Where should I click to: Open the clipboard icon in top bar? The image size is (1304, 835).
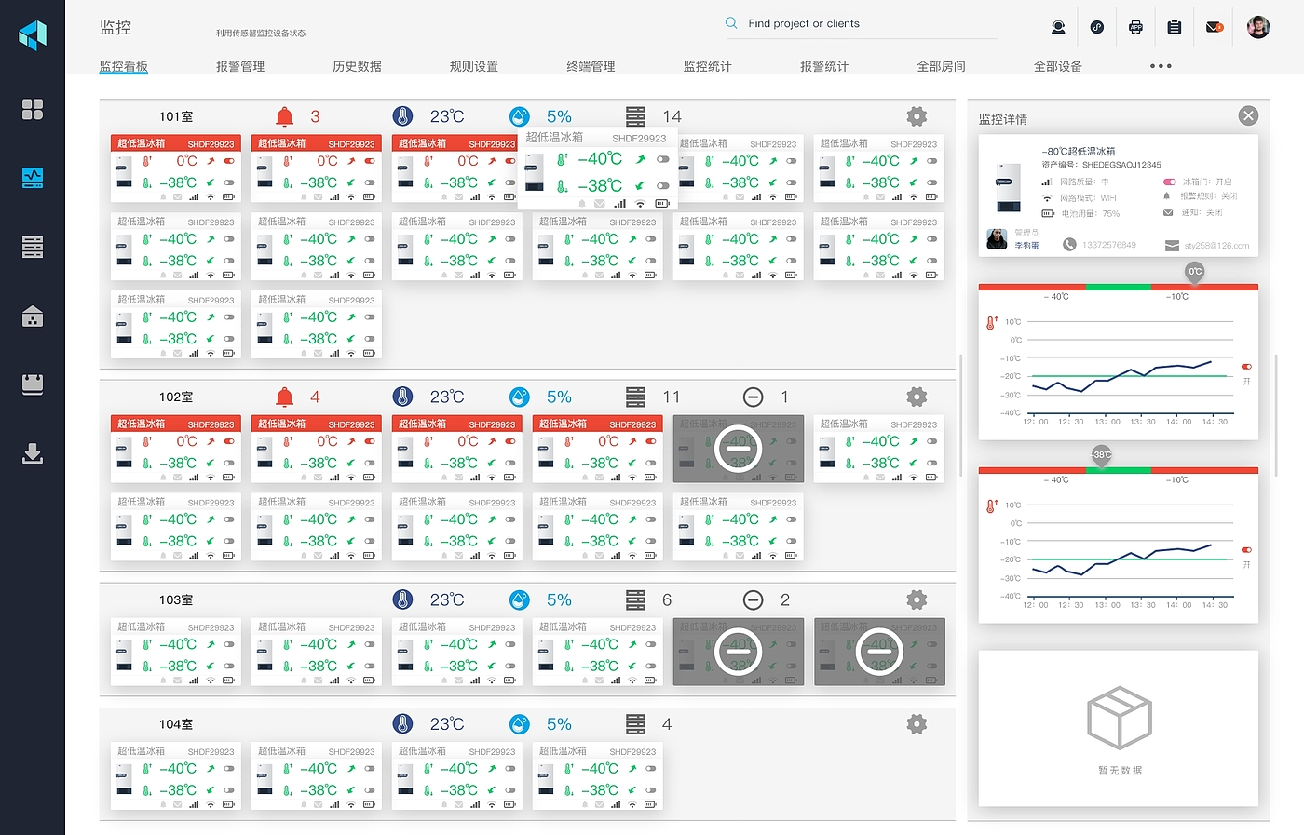tap(1175, 27)
